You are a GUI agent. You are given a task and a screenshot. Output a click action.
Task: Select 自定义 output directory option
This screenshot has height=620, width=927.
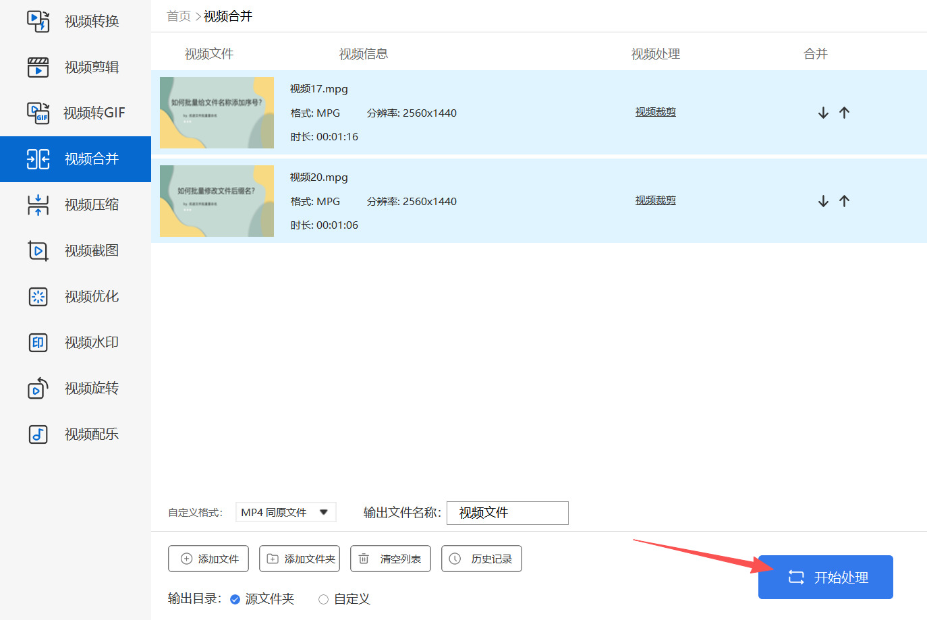[x=324, y=599]
